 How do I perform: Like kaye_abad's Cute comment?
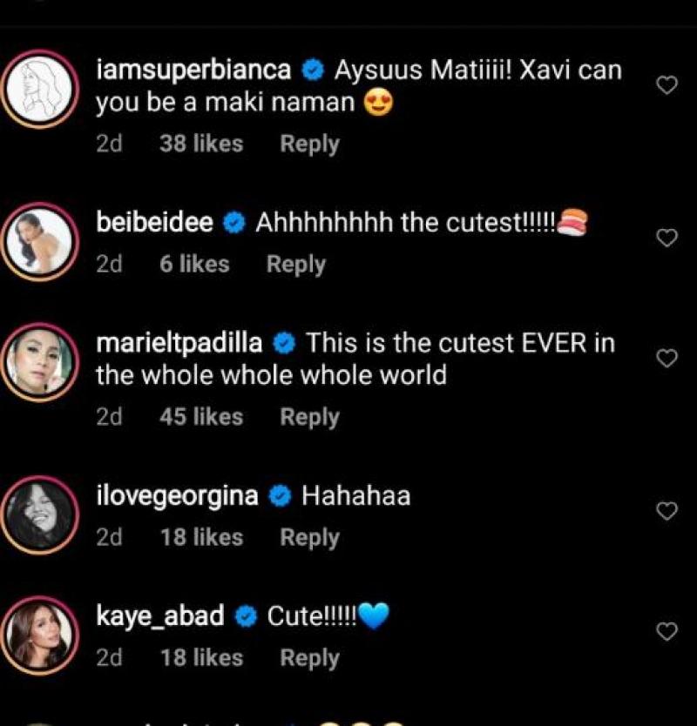tap(667, 631)
